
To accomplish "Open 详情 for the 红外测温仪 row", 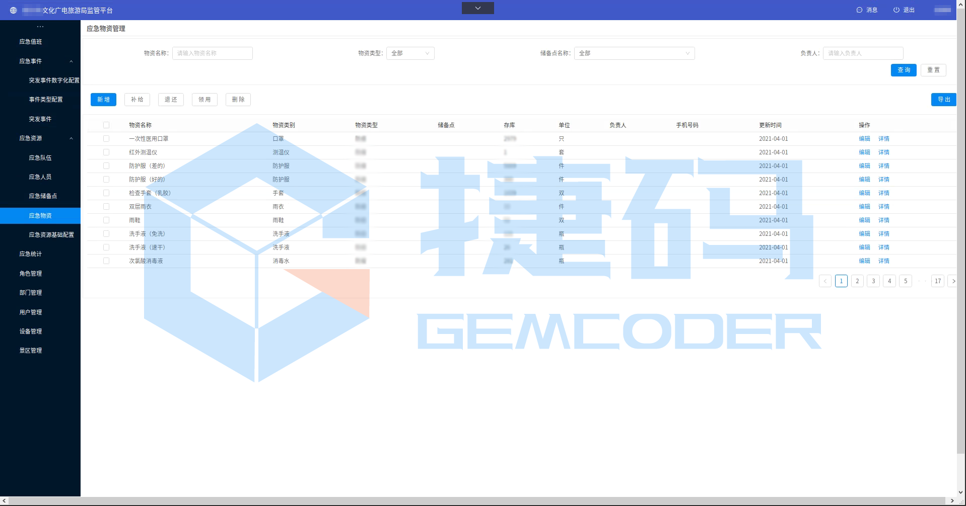I will coord(883,152).
